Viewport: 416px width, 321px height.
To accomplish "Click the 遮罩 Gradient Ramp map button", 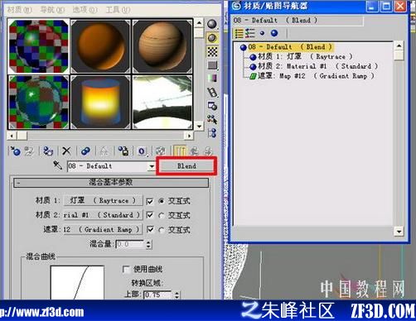I will click(103, 229).
